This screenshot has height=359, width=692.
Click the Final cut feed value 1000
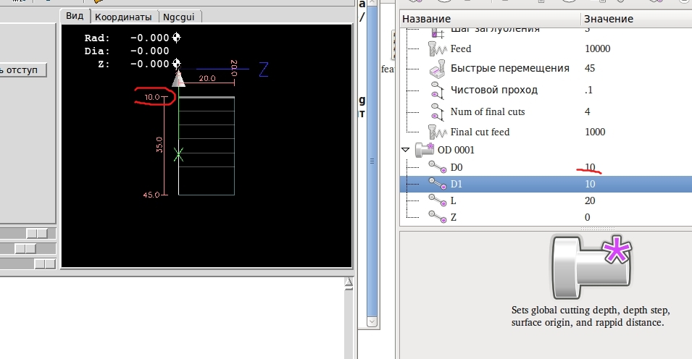pos(595,132)
